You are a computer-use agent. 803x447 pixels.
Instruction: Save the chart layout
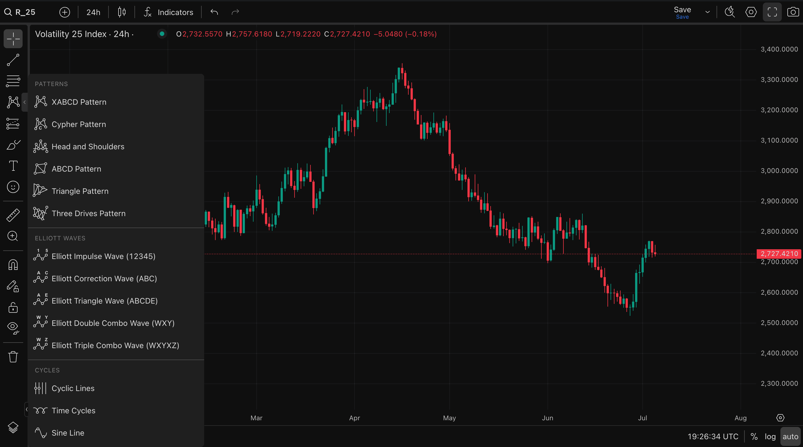click(x=682, y=13)
